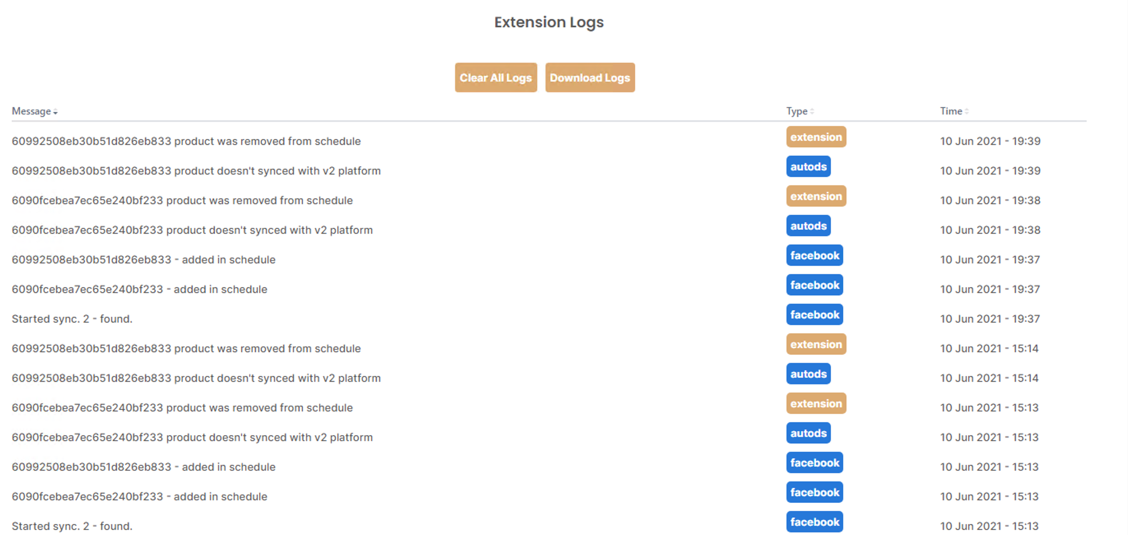Sort by the Time column sort arrow

pyautogui.click(x=966, y=112)
